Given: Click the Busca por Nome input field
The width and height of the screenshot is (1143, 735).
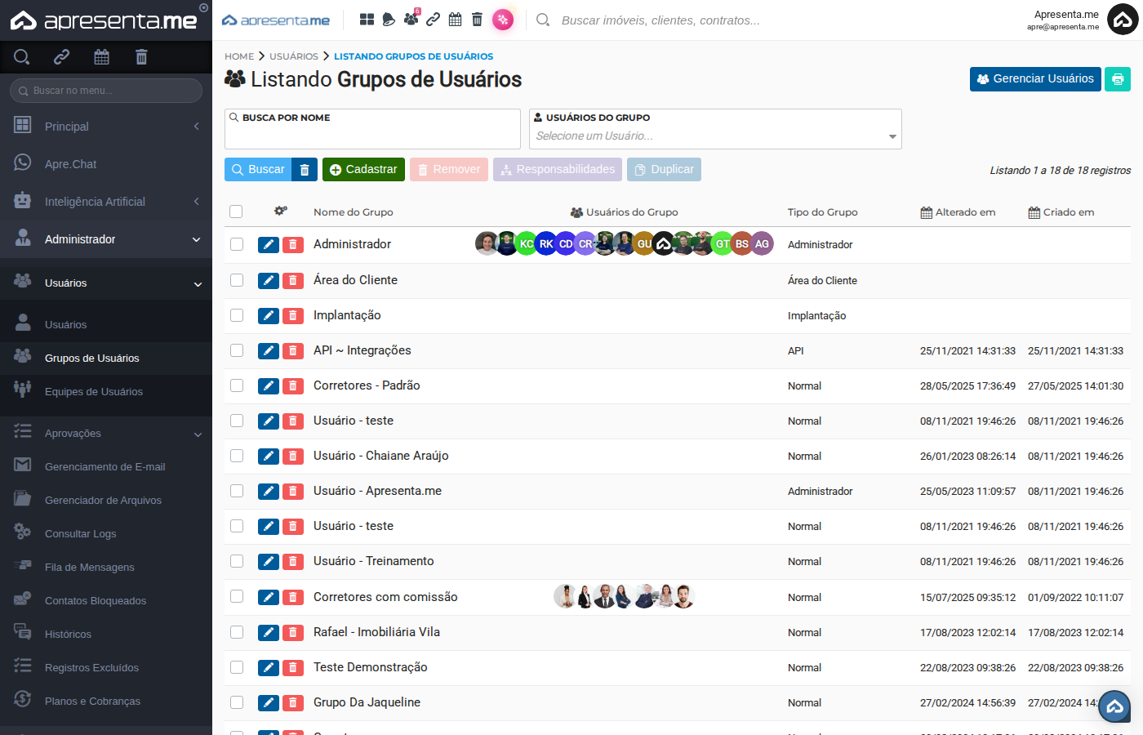Looking at the screenshot, I should pos(372,129).
